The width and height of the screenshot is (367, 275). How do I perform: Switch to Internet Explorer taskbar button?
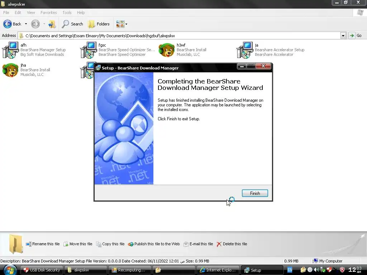(218, 270)
